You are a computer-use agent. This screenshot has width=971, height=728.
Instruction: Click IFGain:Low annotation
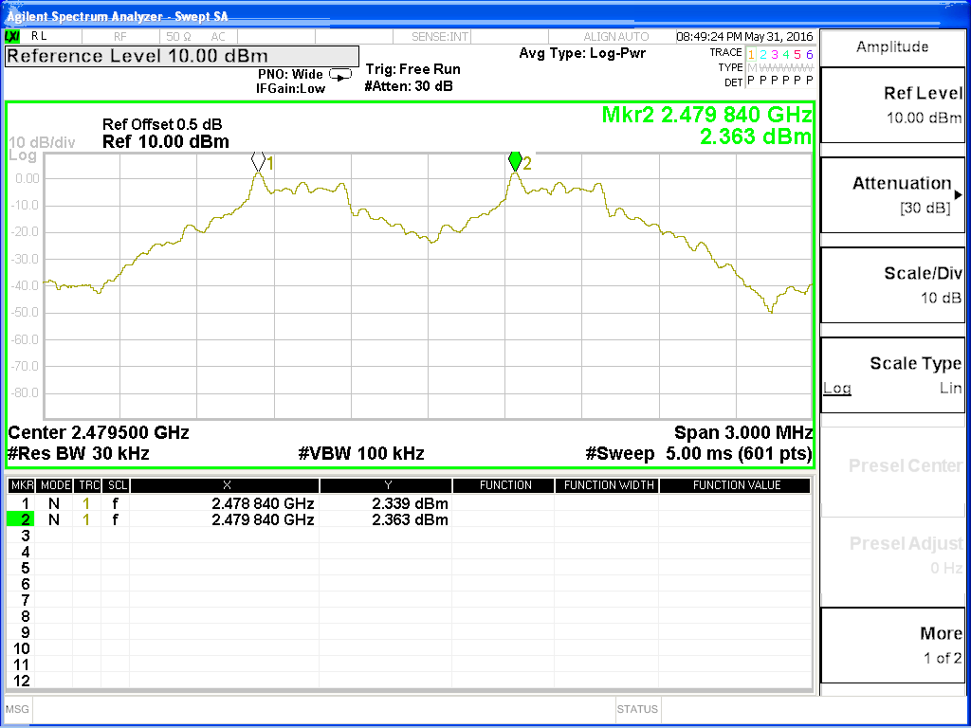click(x=290, y=88)
